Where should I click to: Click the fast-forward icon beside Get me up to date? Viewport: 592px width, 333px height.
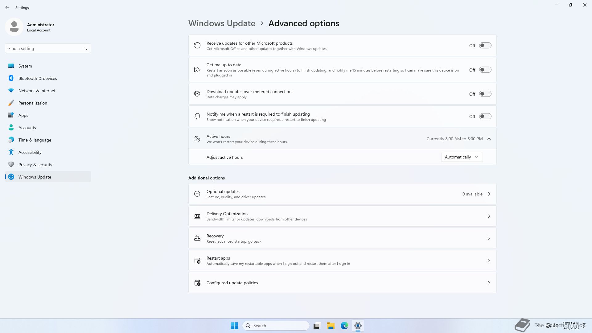(197, 70)
